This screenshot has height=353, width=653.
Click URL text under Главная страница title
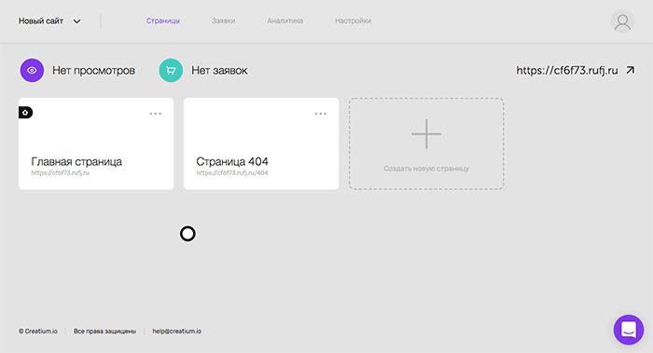tap(61, 173)
